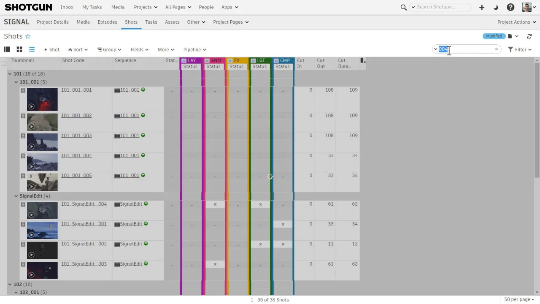Open the Sort dropdown
540x304 pixels.
point(78,49)
